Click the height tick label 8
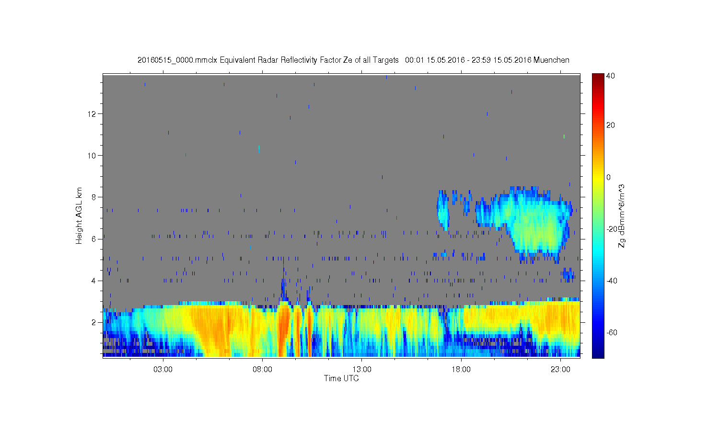 94,197
